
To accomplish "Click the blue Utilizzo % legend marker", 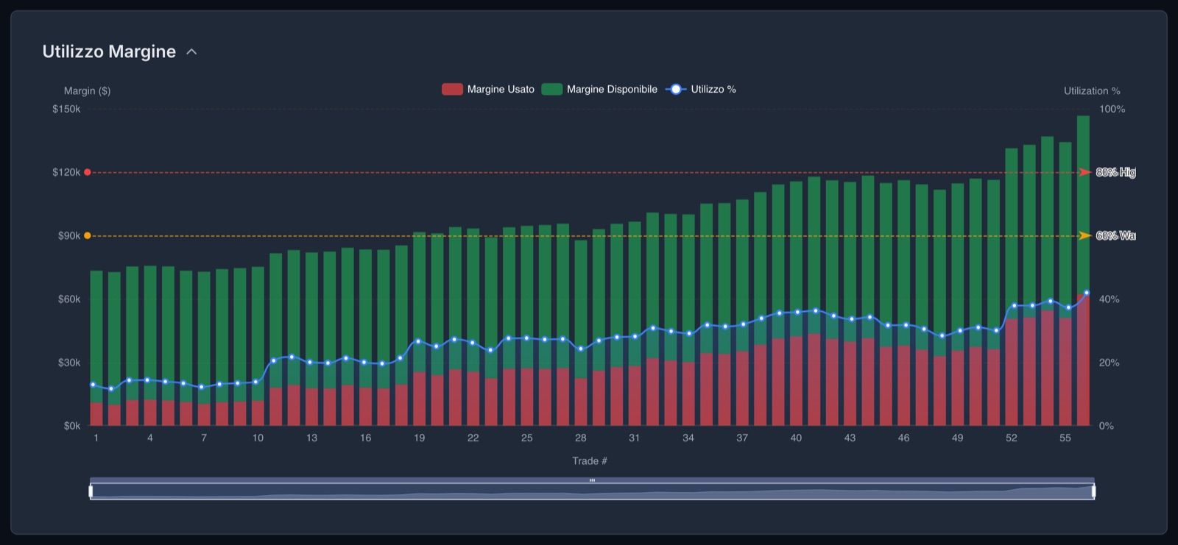I will coord(676,89).
